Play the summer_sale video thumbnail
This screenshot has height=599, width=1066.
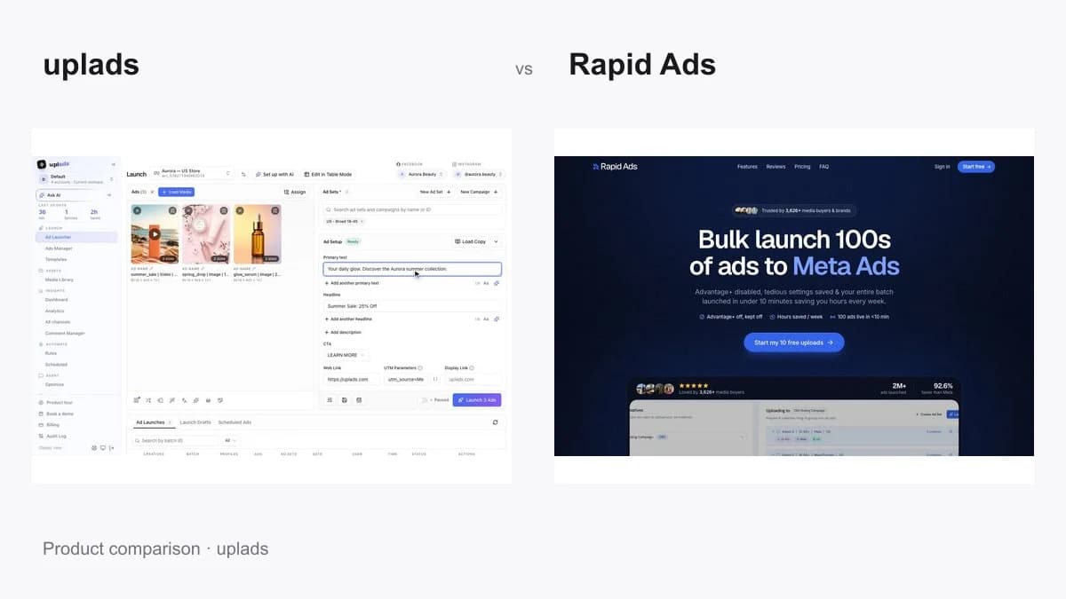point(155,234)
